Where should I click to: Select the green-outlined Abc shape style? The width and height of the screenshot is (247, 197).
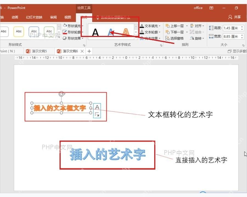point(49,32)
